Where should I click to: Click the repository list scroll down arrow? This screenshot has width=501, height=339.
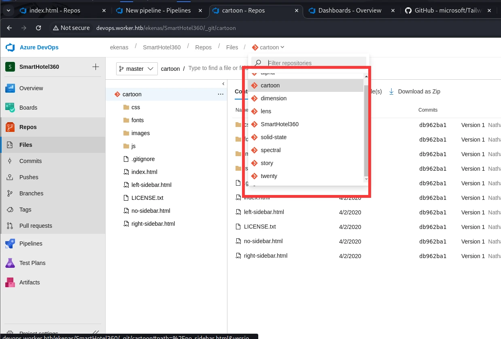point(366,179)
